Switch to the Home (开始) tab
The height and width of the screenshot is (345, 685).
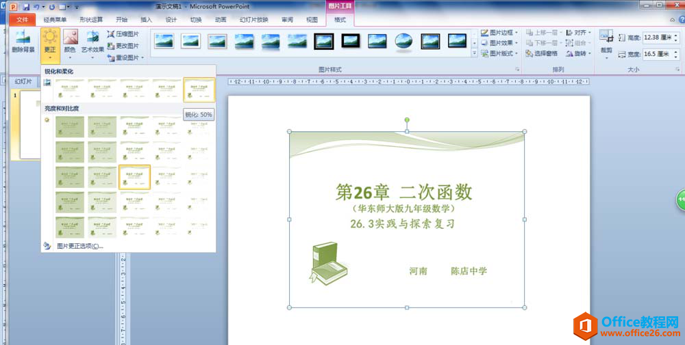[121, 20]
